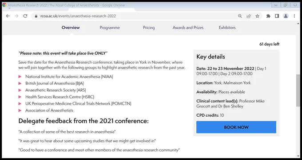Viewport: 302px width, 160px height.
Task: Switch to the Programme tab
Action: tap(110, 27)
